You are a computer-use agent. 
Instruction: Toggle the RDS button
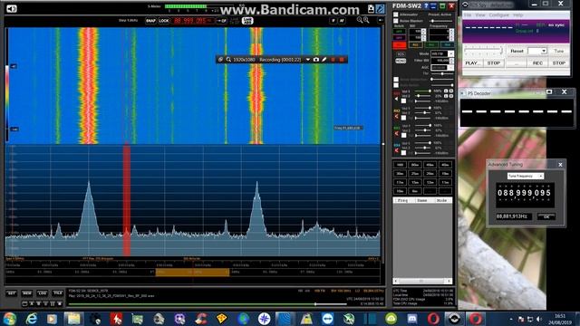(x=401, y=54)
